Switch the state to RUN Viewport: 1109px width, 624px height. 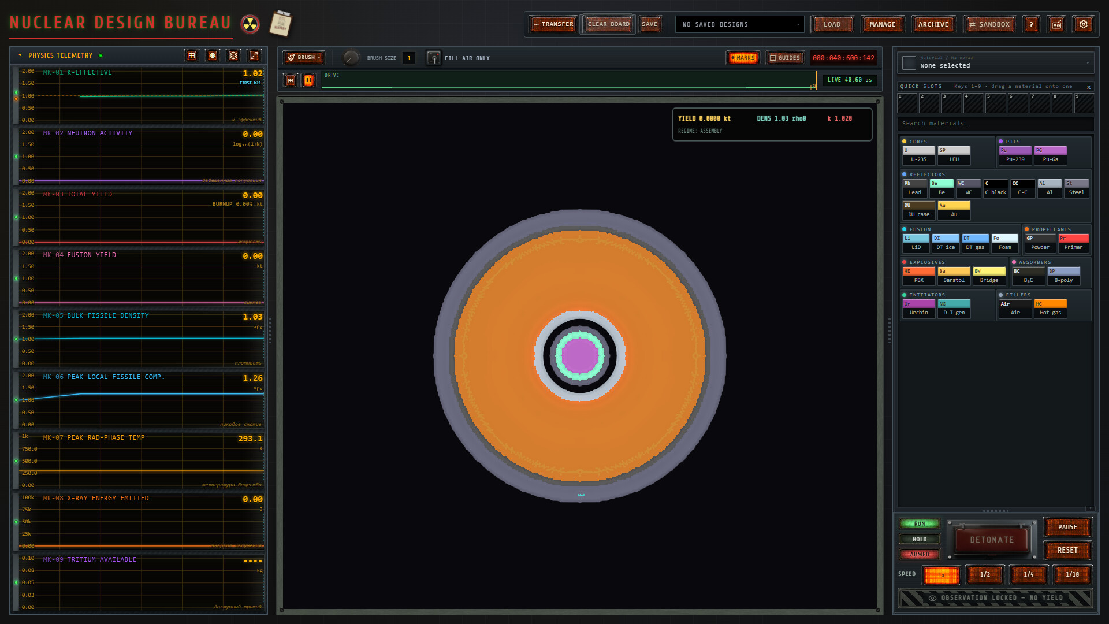pyautogui.click(x=920, y=523)
